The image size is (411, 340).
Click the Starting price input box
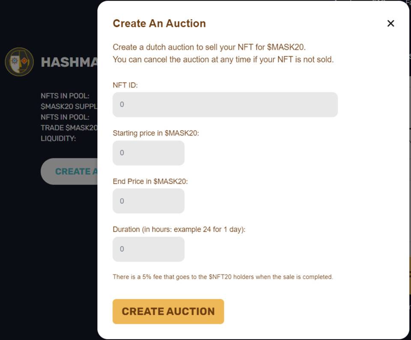(x=148, y=153)
